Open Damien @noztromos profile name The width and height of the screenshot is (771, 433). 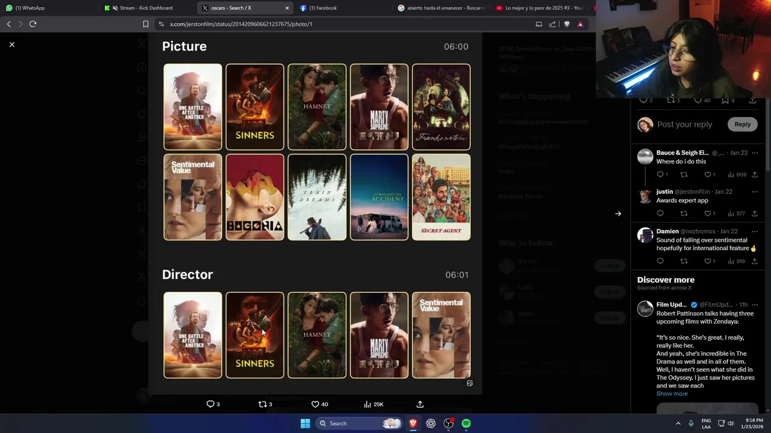pyautogui.click(x=667, y=232)
